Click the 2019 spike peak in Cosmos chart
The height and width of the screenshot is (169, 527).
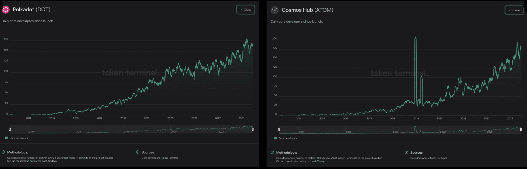pyautogui.click(x=415, y=38)
